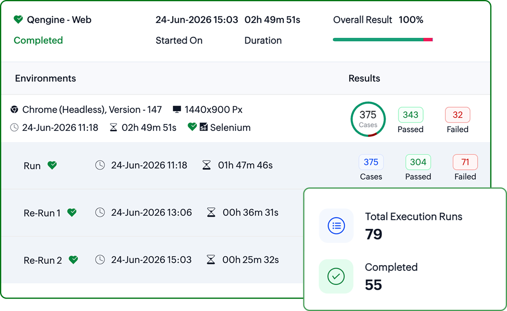Click the green heart icon beside Qengine - Web
This screenshot has width=507, height=311.
pos(18,19)
